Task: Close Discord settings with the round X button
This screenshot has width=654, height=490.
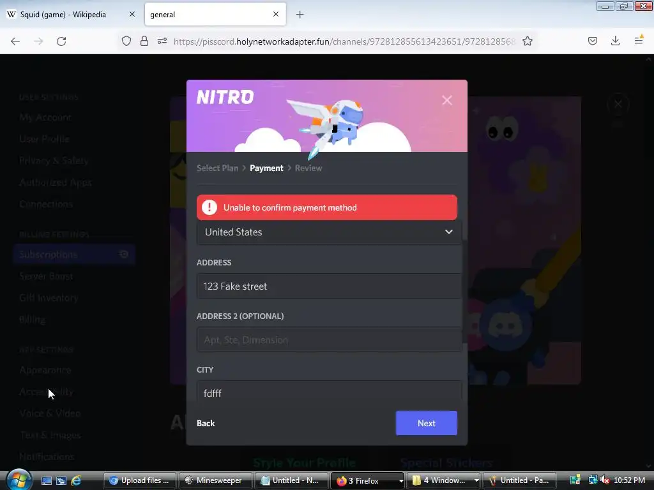Action: [x=618, y=104]
